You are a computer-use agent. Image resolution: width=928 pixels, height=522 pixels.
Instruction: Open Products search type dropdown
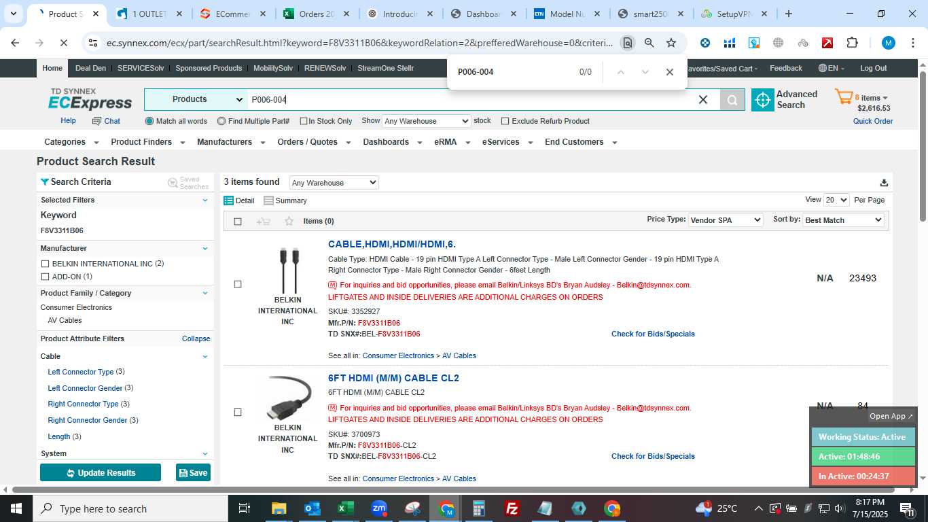point(196,99)
